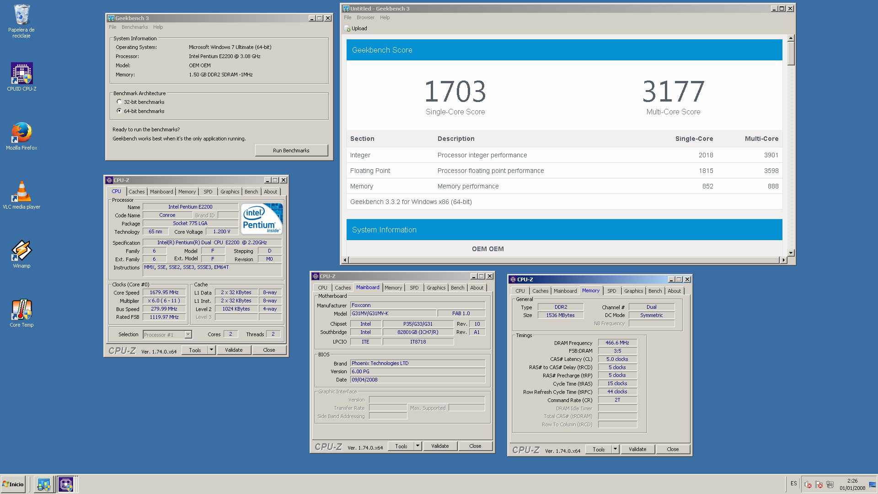Switch to Caches tab in CPU-Z CPU window

click(136, 192)
